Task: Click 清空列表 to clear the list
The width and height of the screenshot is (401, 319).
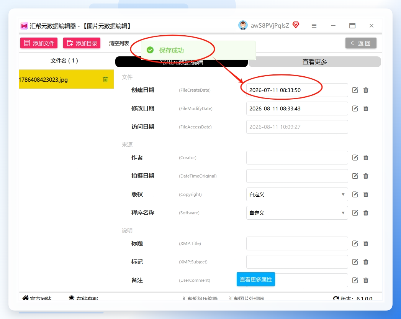Action: coord(119,43)
